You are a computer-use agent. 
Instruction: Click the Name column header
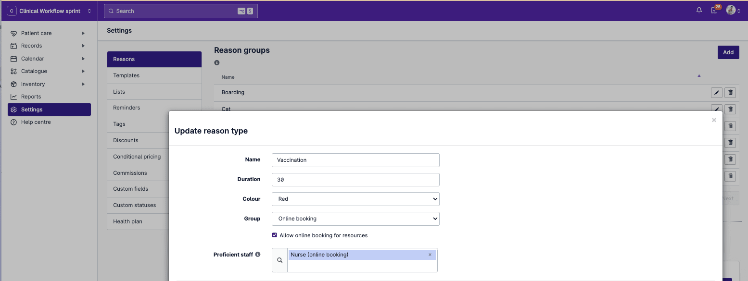pyautogui.click(x=228, y=77)
